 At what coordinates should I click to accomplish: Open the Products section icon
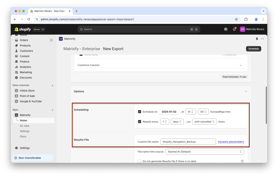(17, 45)
